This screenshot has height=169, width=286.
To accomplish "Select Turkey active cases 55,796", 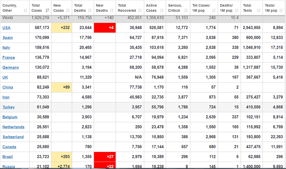I will click(158, 107).
